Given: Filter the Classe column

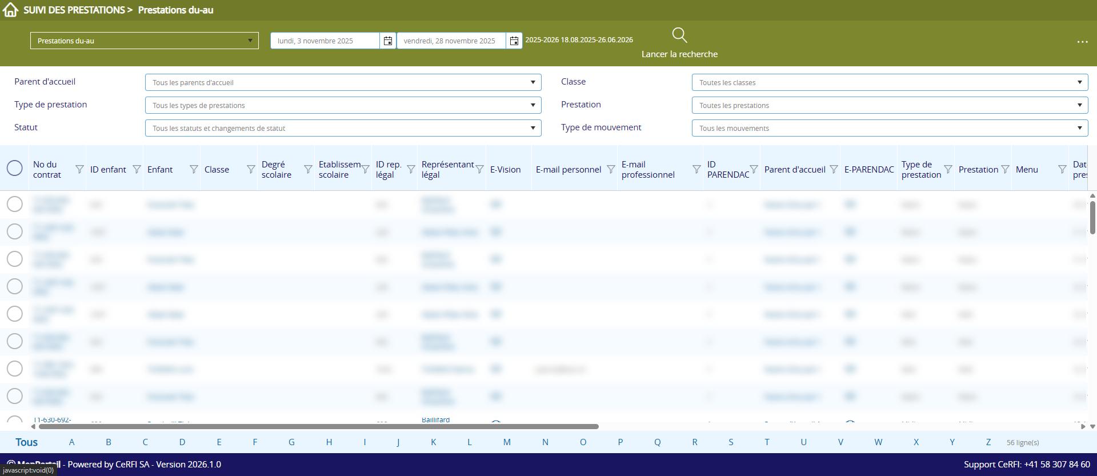Looking at the screenshot, I should tap(251, 169).
